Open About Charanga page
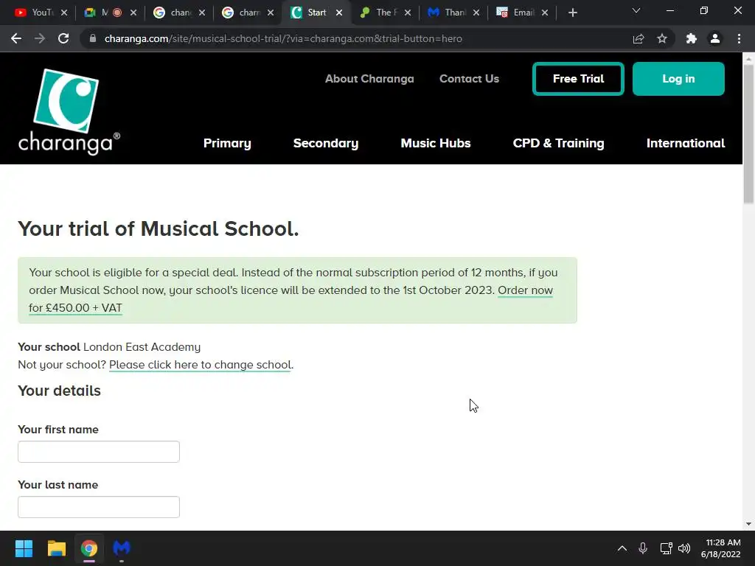This screenshot has height=566, width=755. click(369, 78)
